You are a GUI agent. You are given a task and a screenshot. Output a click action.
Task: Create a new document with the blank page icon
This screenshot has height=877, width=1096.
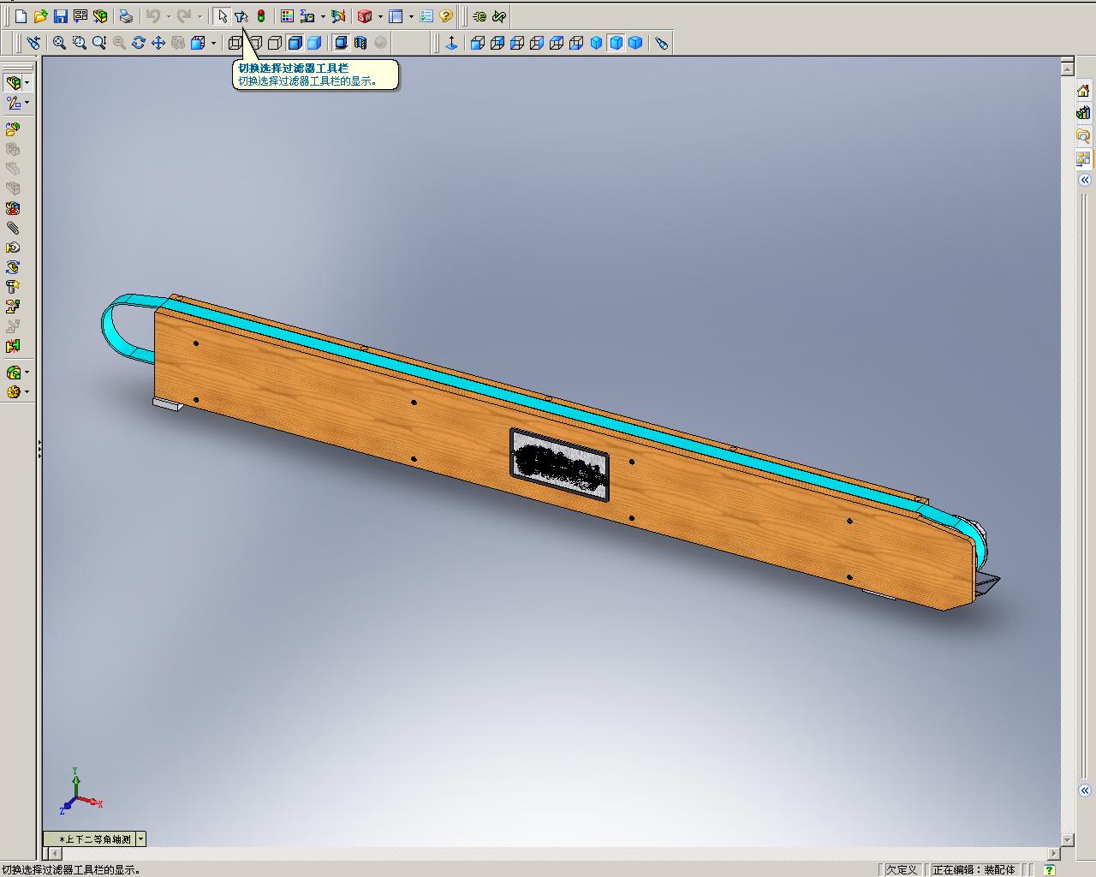21,16
